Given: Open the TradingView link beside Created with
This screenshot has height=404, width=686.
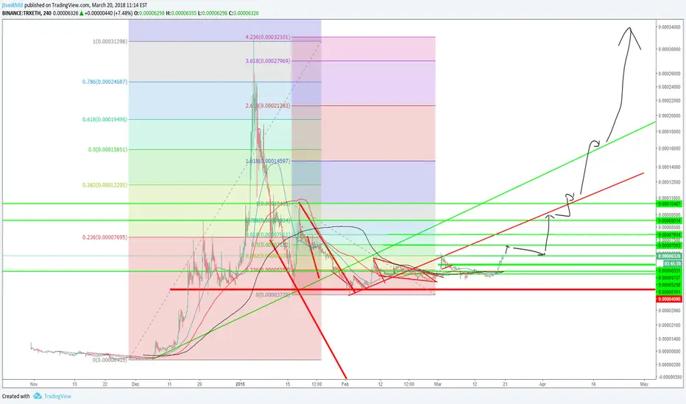Looking at the screenshot, I should [57, 396].
